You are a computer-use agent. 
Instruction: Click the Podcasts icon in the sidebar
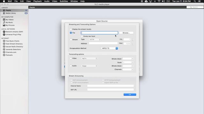[4, 55]
